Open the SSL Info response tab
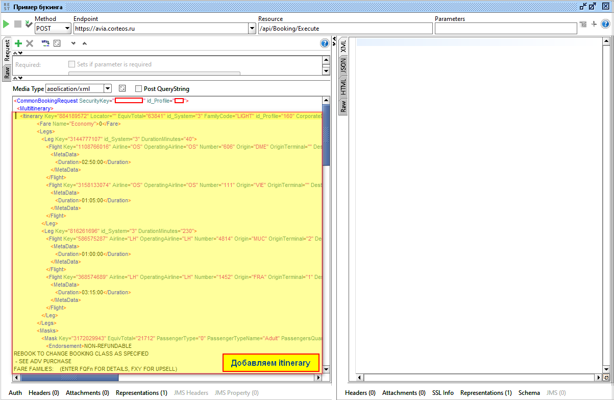Image resolution: width=614 pixels, height=400 pixels. click(443, 393)
